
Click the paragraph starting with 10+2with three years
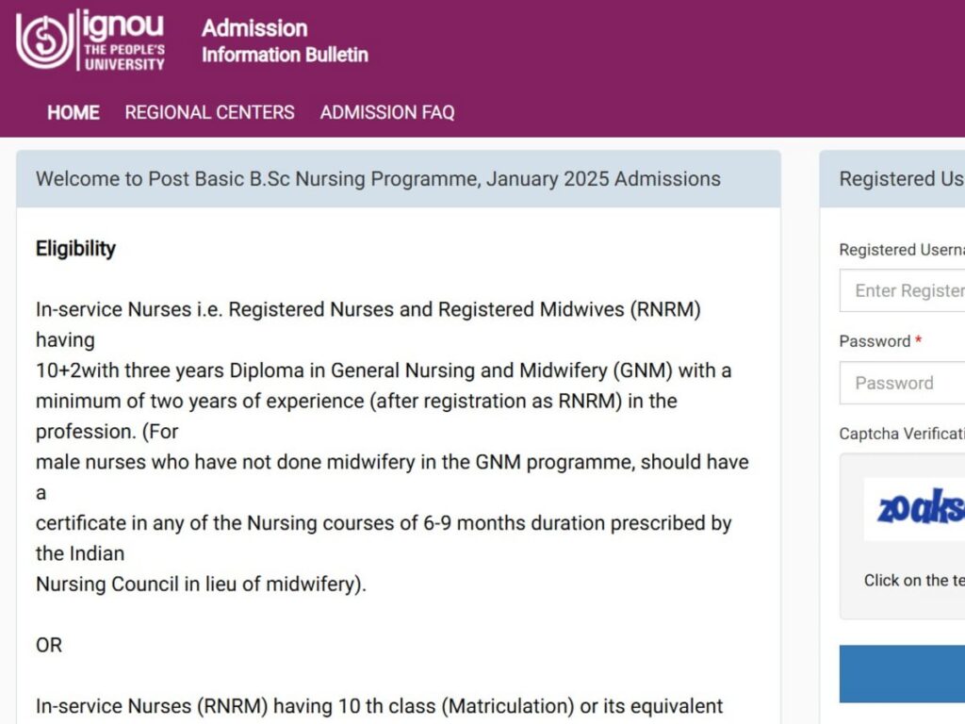coord(383,370)
